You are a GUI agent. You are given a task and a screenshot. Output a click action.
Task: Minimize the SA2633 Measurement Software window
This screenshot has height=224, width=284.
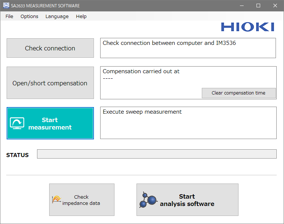(241, 6)
